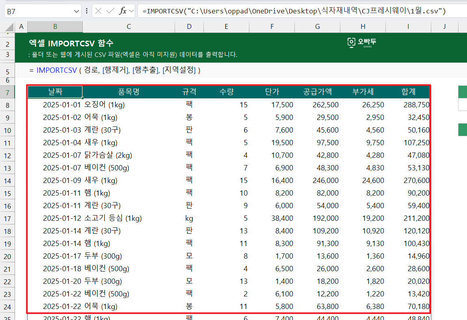Image resolution: width=467 pixels, height=320 pixels.
Task: Click the 규격 header cell
Action: pyautogui.click(x=189, y=92)
